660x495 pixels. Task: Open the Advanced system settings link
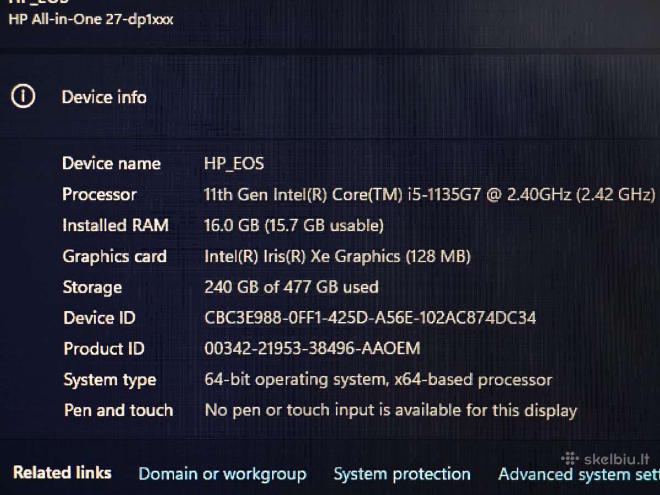tap(579, 474)
